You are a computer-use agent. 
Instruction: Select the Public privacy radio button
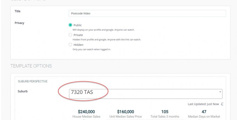tap(70, 25)
